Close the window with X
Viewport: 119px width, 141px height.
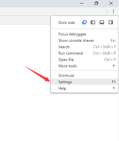coord(111,3)
